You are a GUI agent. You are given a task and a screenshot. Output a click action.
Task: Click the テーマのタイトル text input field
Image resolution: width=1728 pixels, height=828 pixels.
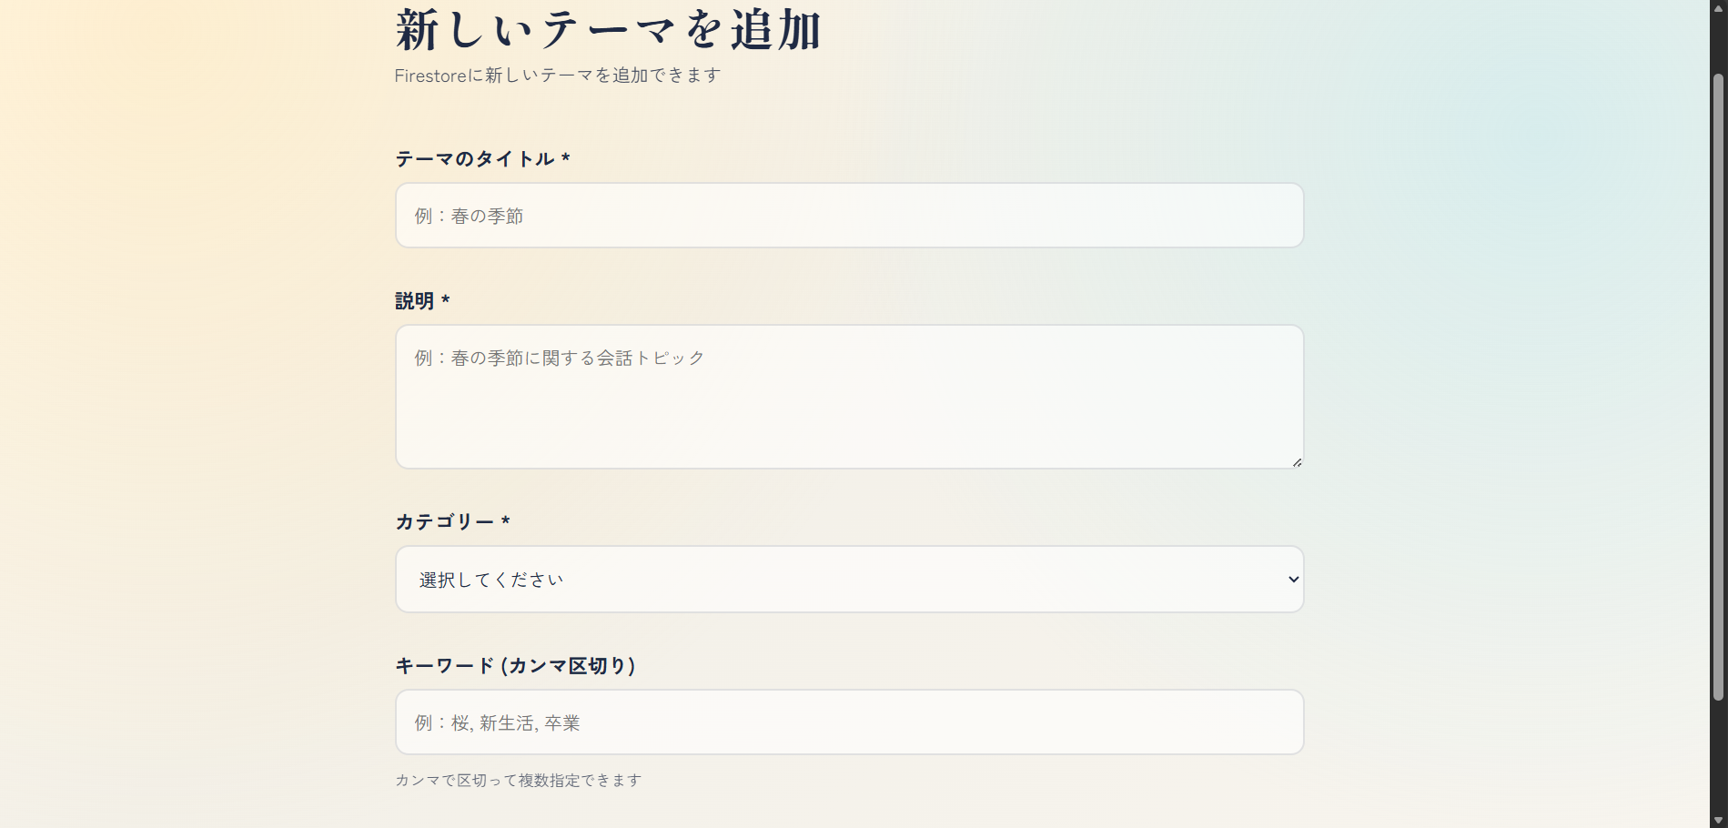pyautogui.click(x=849, y=216)
